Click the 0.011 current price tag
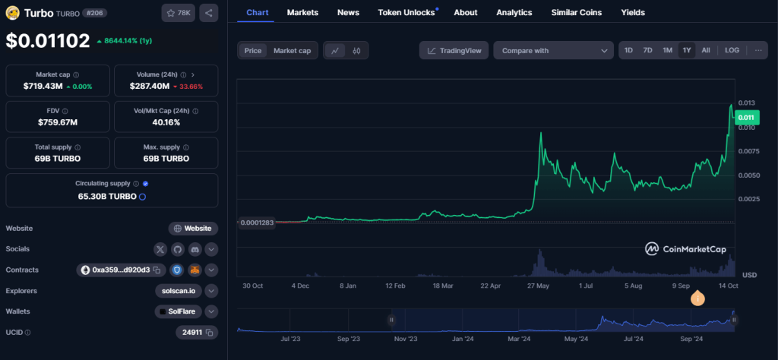 coord(747,118)
